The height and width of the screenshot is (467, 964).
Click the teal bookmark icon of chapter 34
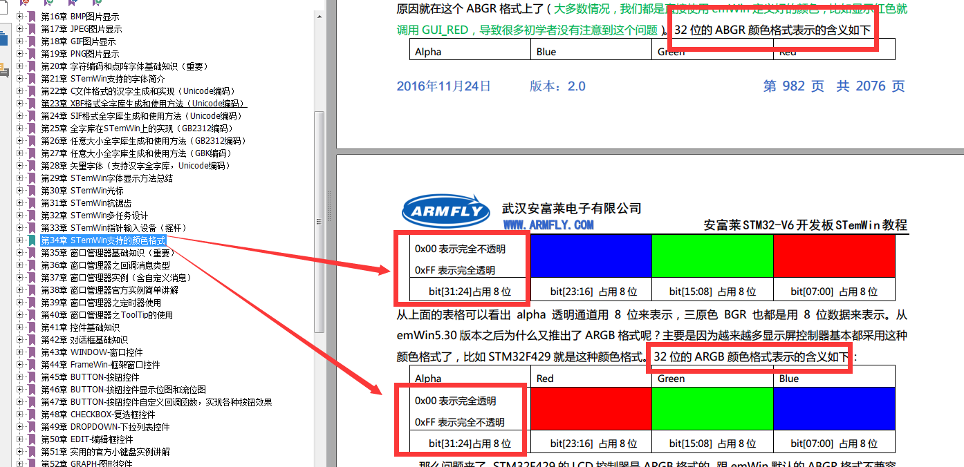(31, 240)
